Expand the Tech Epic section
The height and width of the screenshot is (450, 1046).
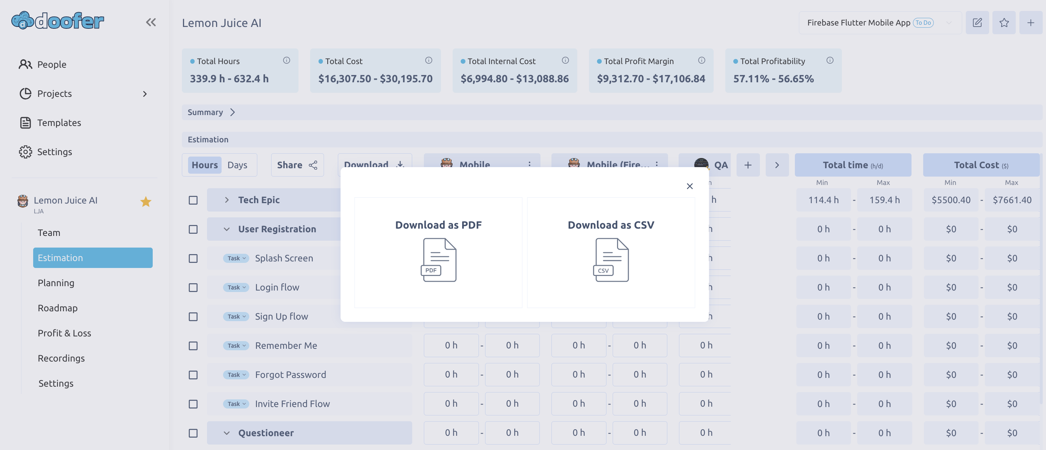pyautogui.click(x=227, y=200)
